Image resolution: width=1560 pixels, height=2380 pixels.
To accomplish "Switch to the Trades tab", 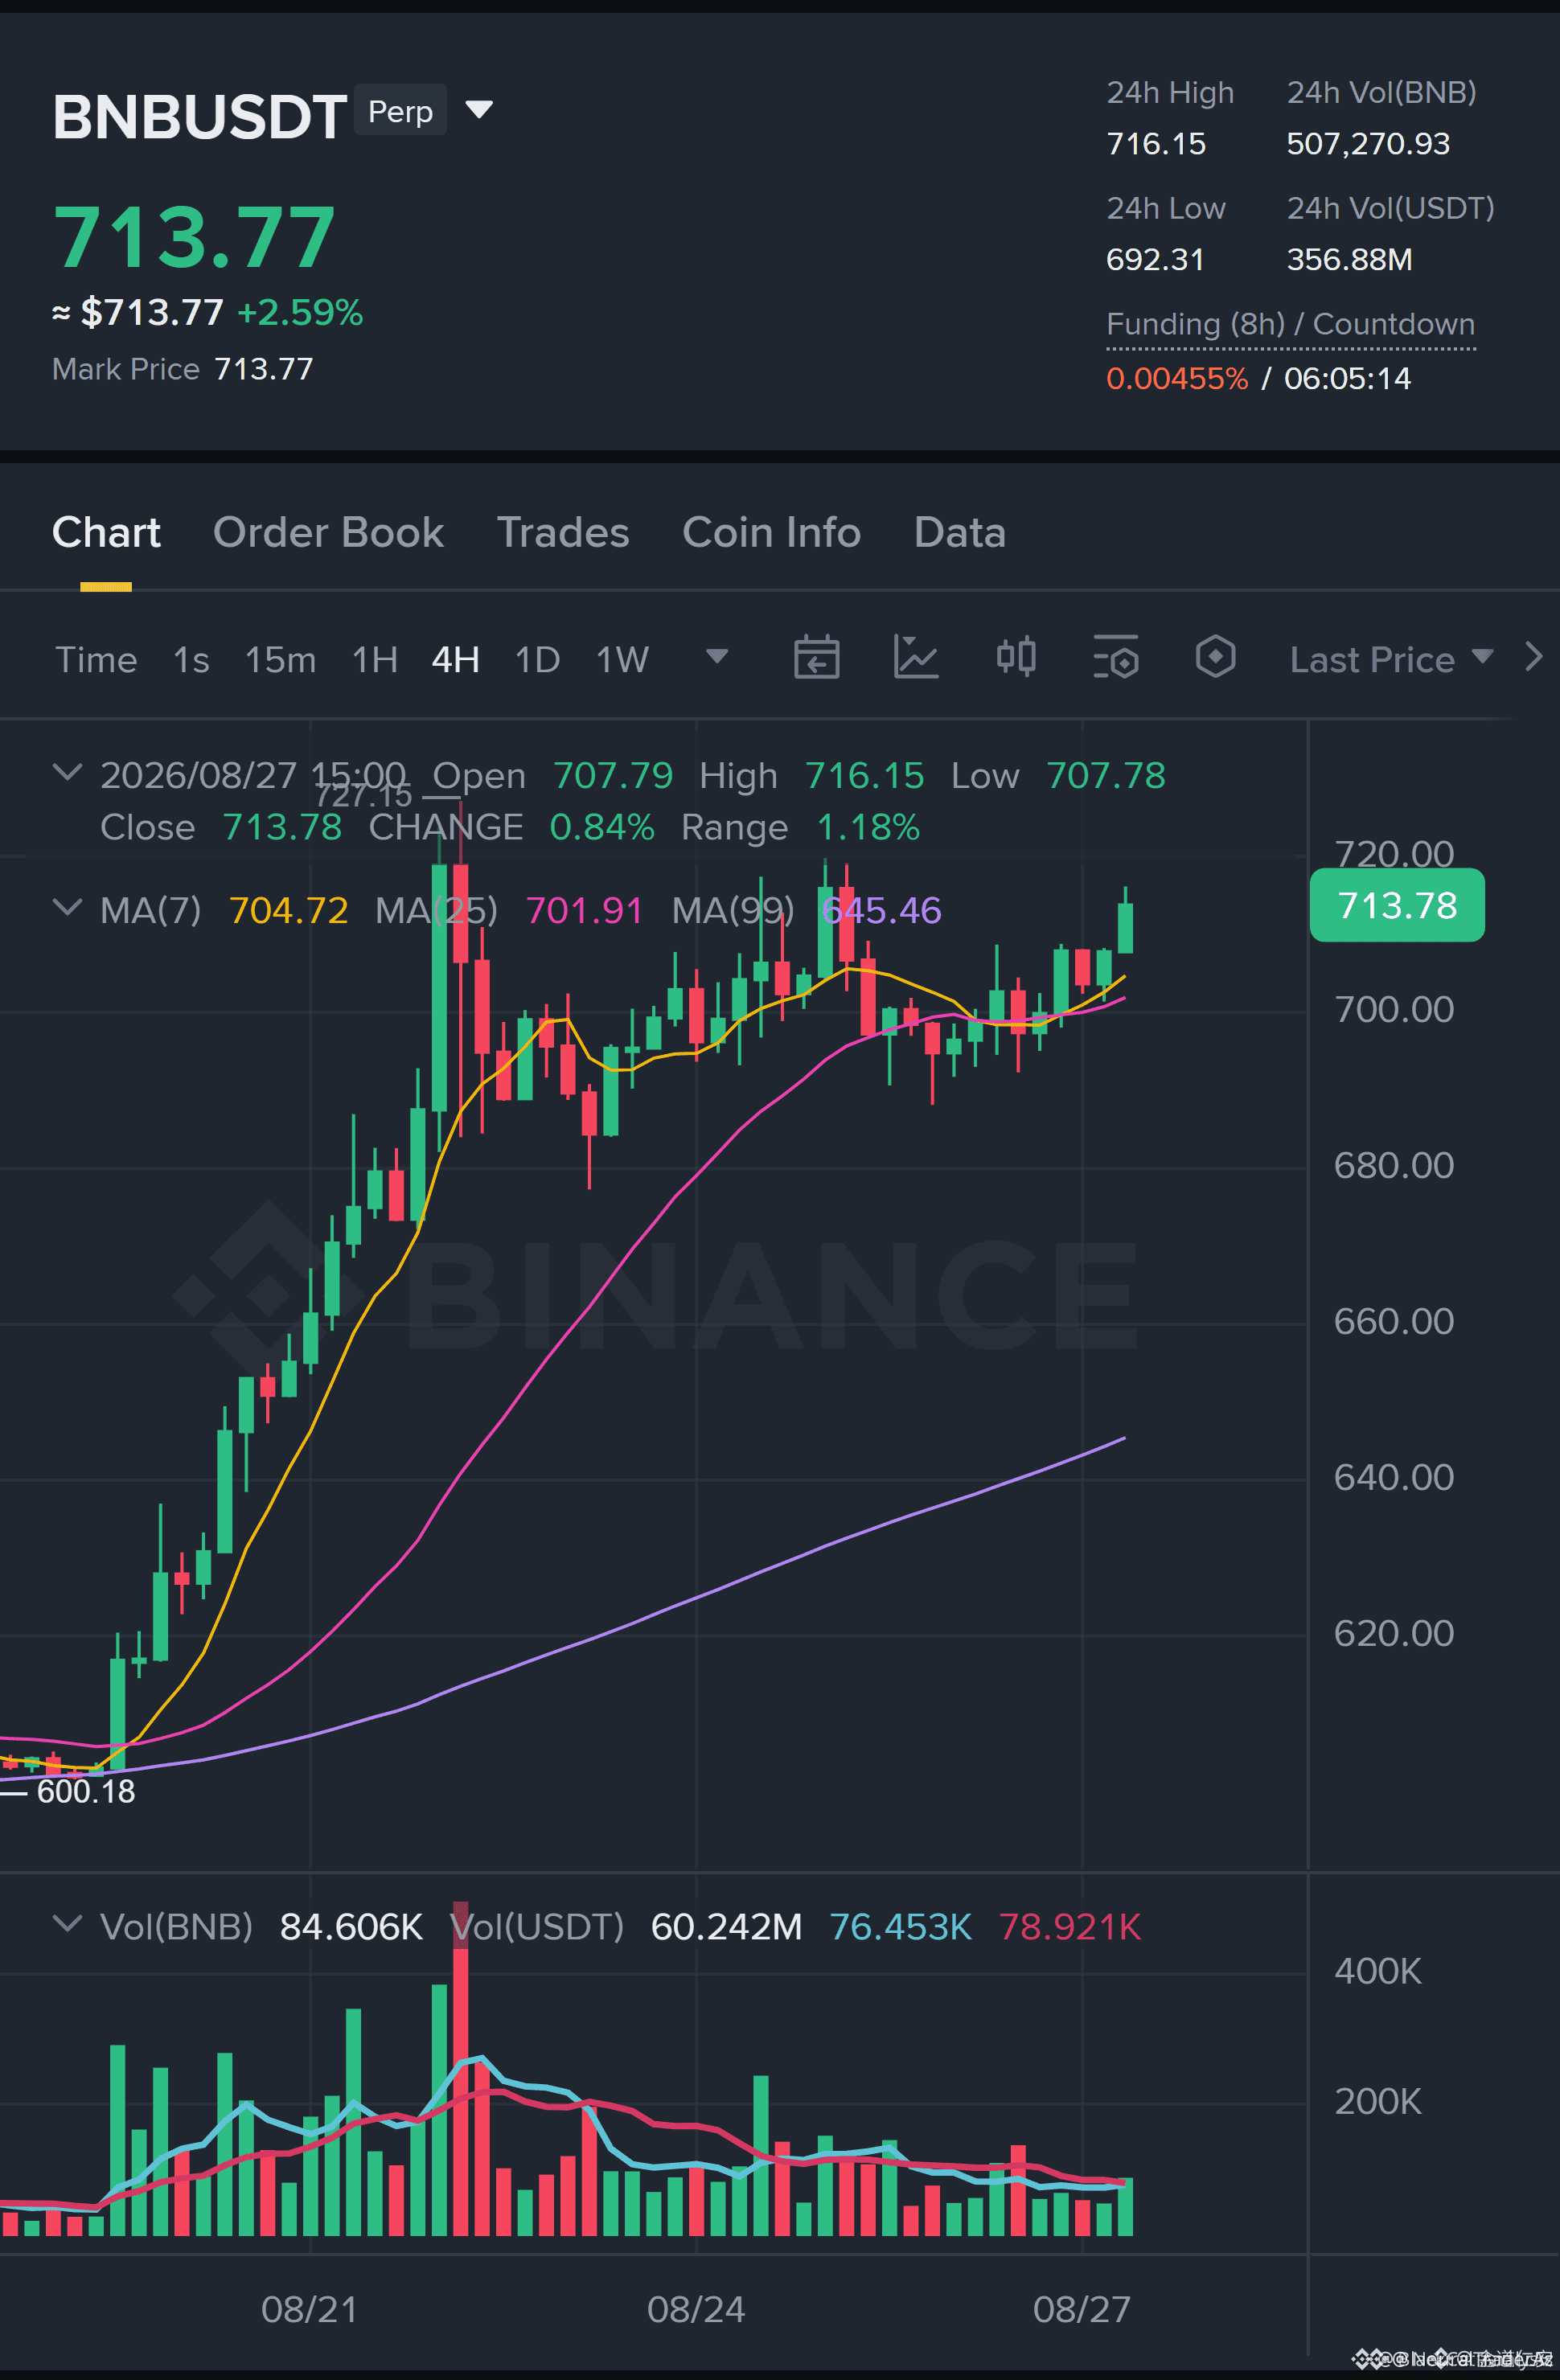I will pos(563,532).
